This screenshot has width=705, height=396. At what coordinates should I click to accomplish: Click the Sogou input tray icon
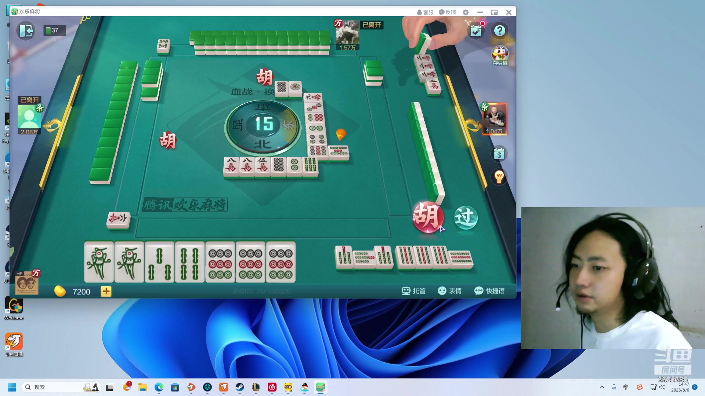pyautogui.click(x=640, y=387)
